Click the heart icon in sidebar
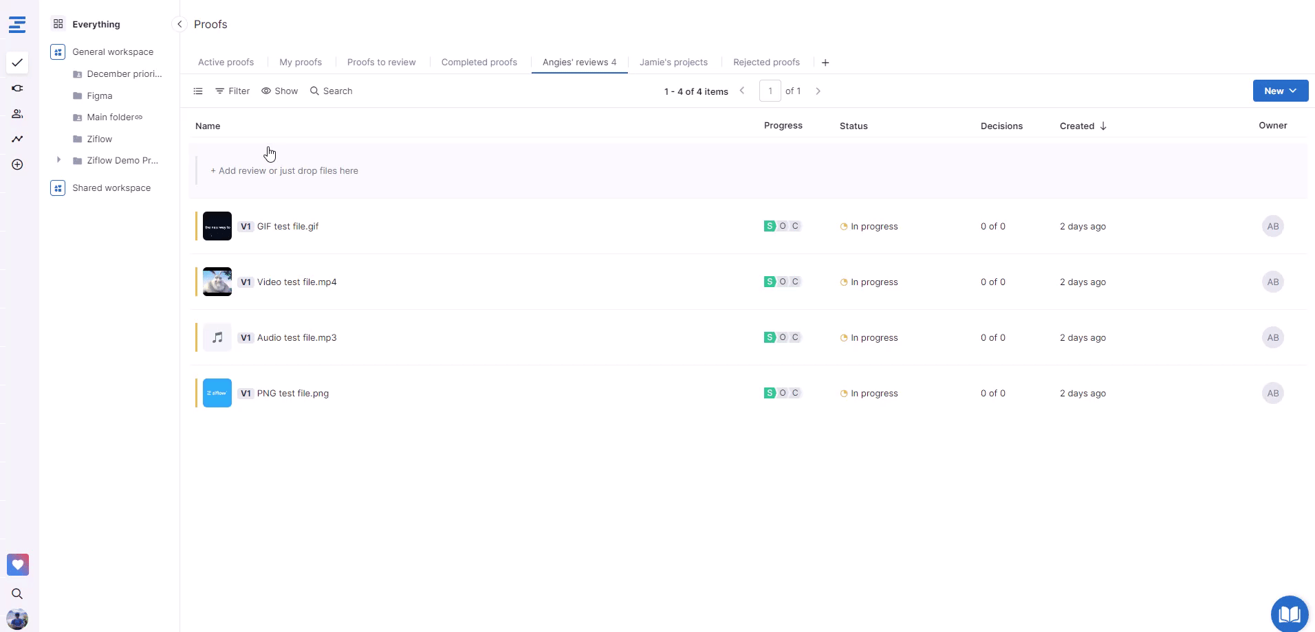1315x632 pixels. tap(18, 565)
